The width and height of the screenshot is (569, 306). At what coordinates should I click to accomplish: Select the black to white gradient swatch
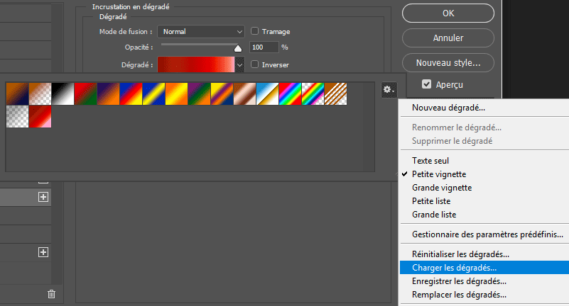[x=62, y=93]
